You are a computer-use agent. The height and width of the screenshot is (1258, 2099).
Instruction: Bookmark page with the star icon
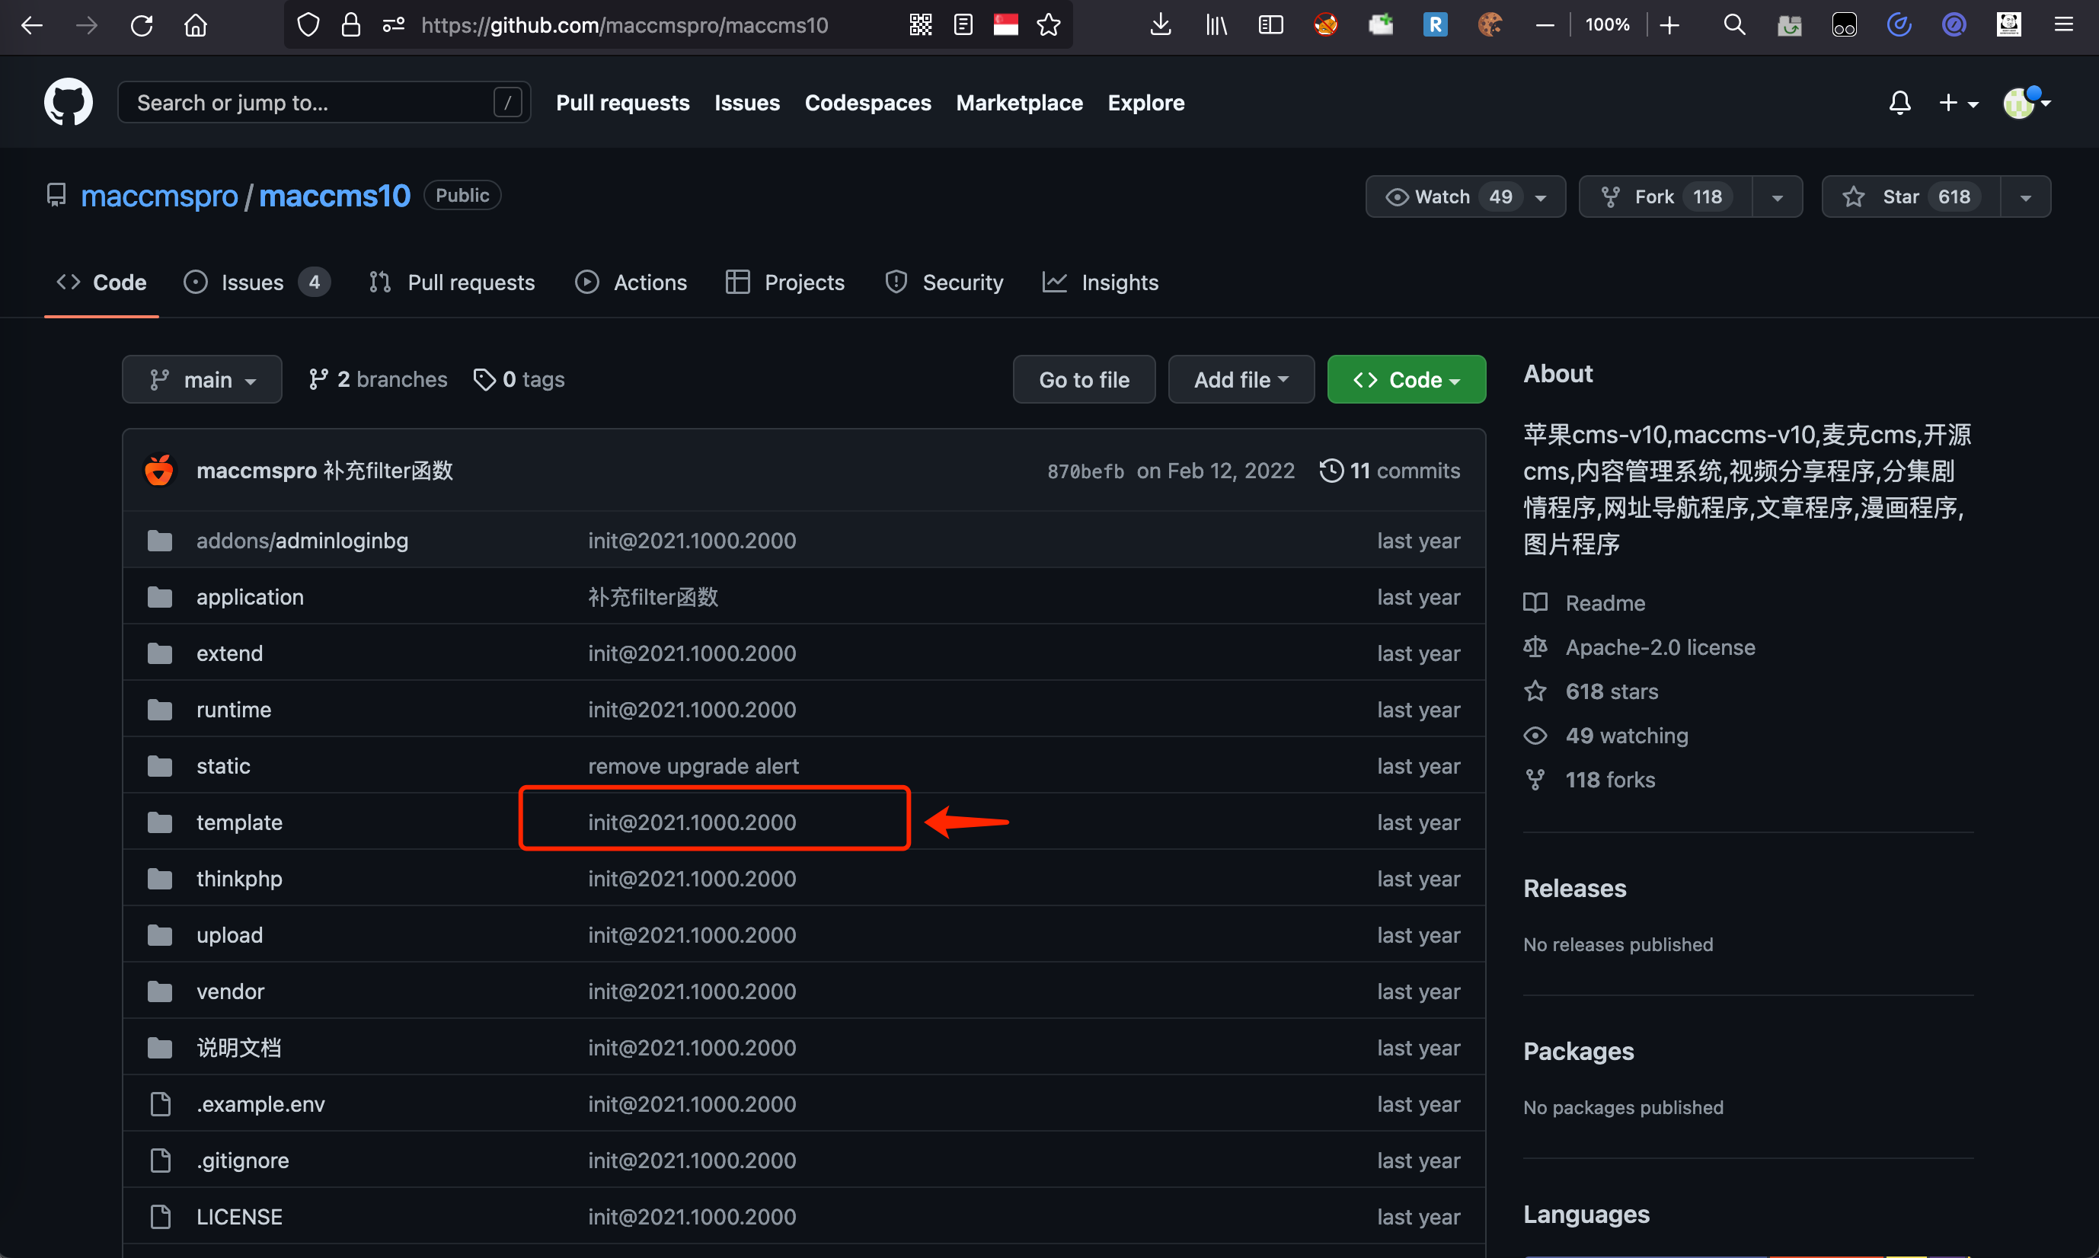[1049, 24]
